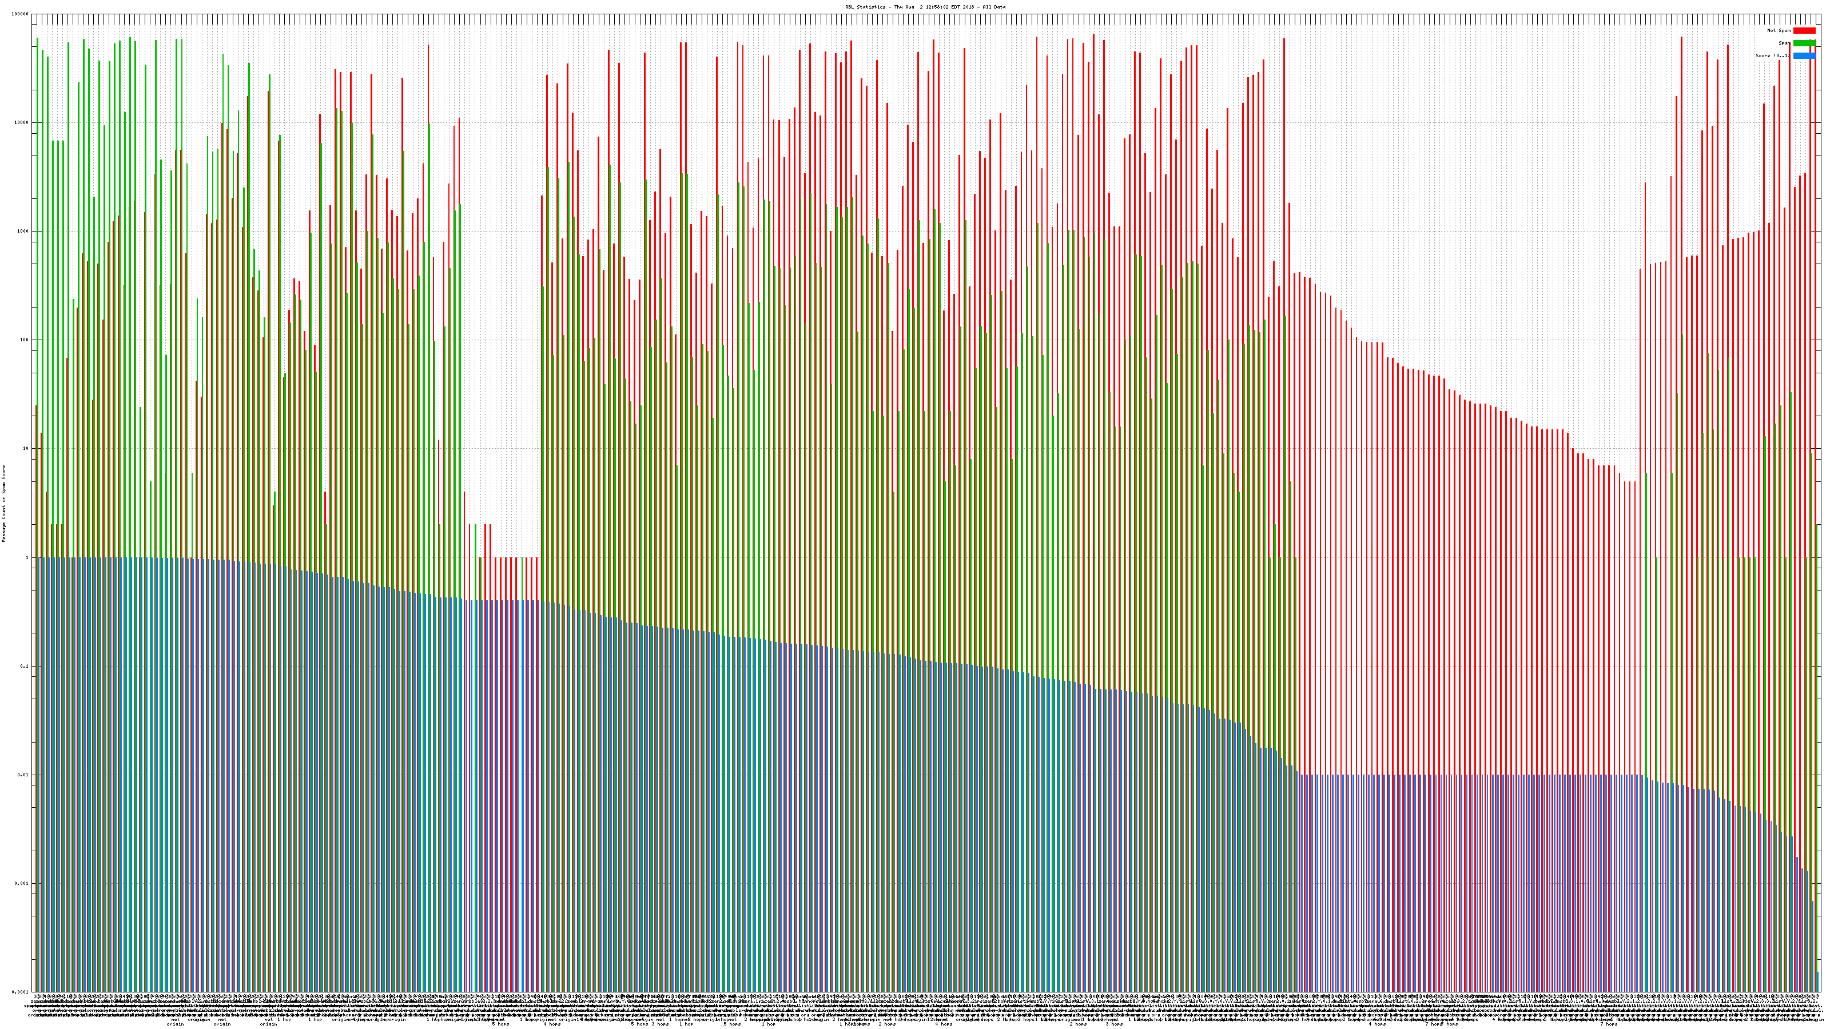1830x1029 pixels.
Task: Select the 'Spam' legend label text
Action: (1783, 43)
